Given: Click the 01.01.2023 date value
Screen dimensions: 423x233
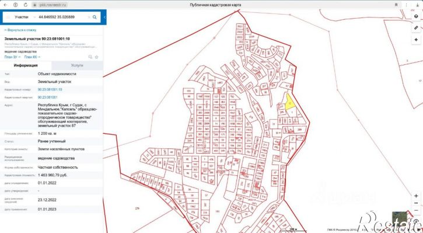Looking at the screenshot, I should [47, 209].
